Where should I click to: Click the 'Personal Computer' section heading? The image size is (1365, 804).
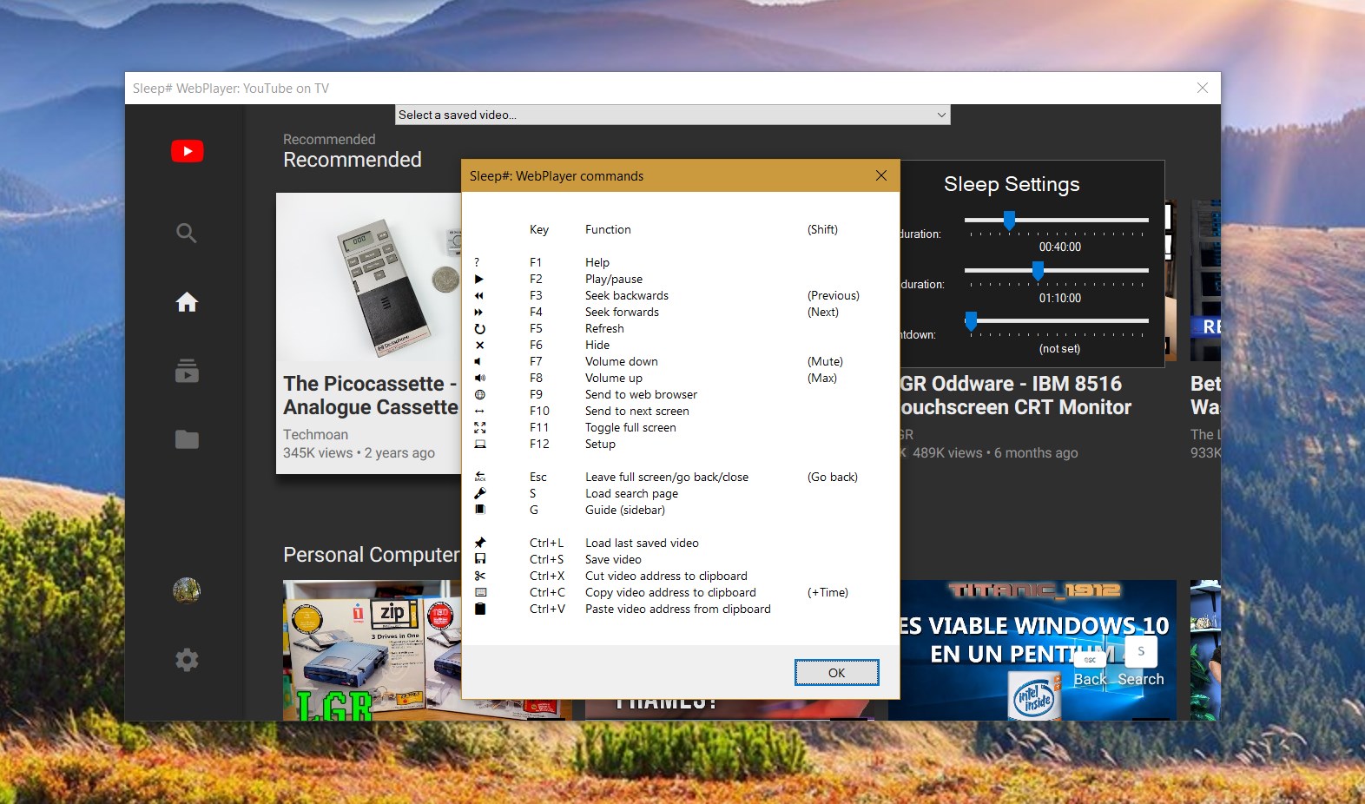371,555
